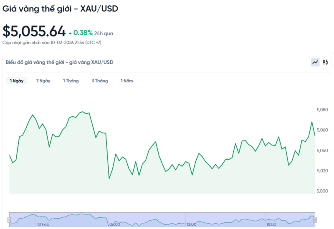Click the Biểu đồ giá vàng chart title
The image size is (334, 229).
pos(59,62)
